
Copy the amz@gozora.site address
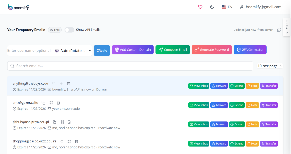(43, 103)
